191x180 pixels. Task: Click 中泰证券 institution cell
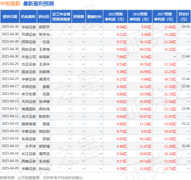[29, 131]
